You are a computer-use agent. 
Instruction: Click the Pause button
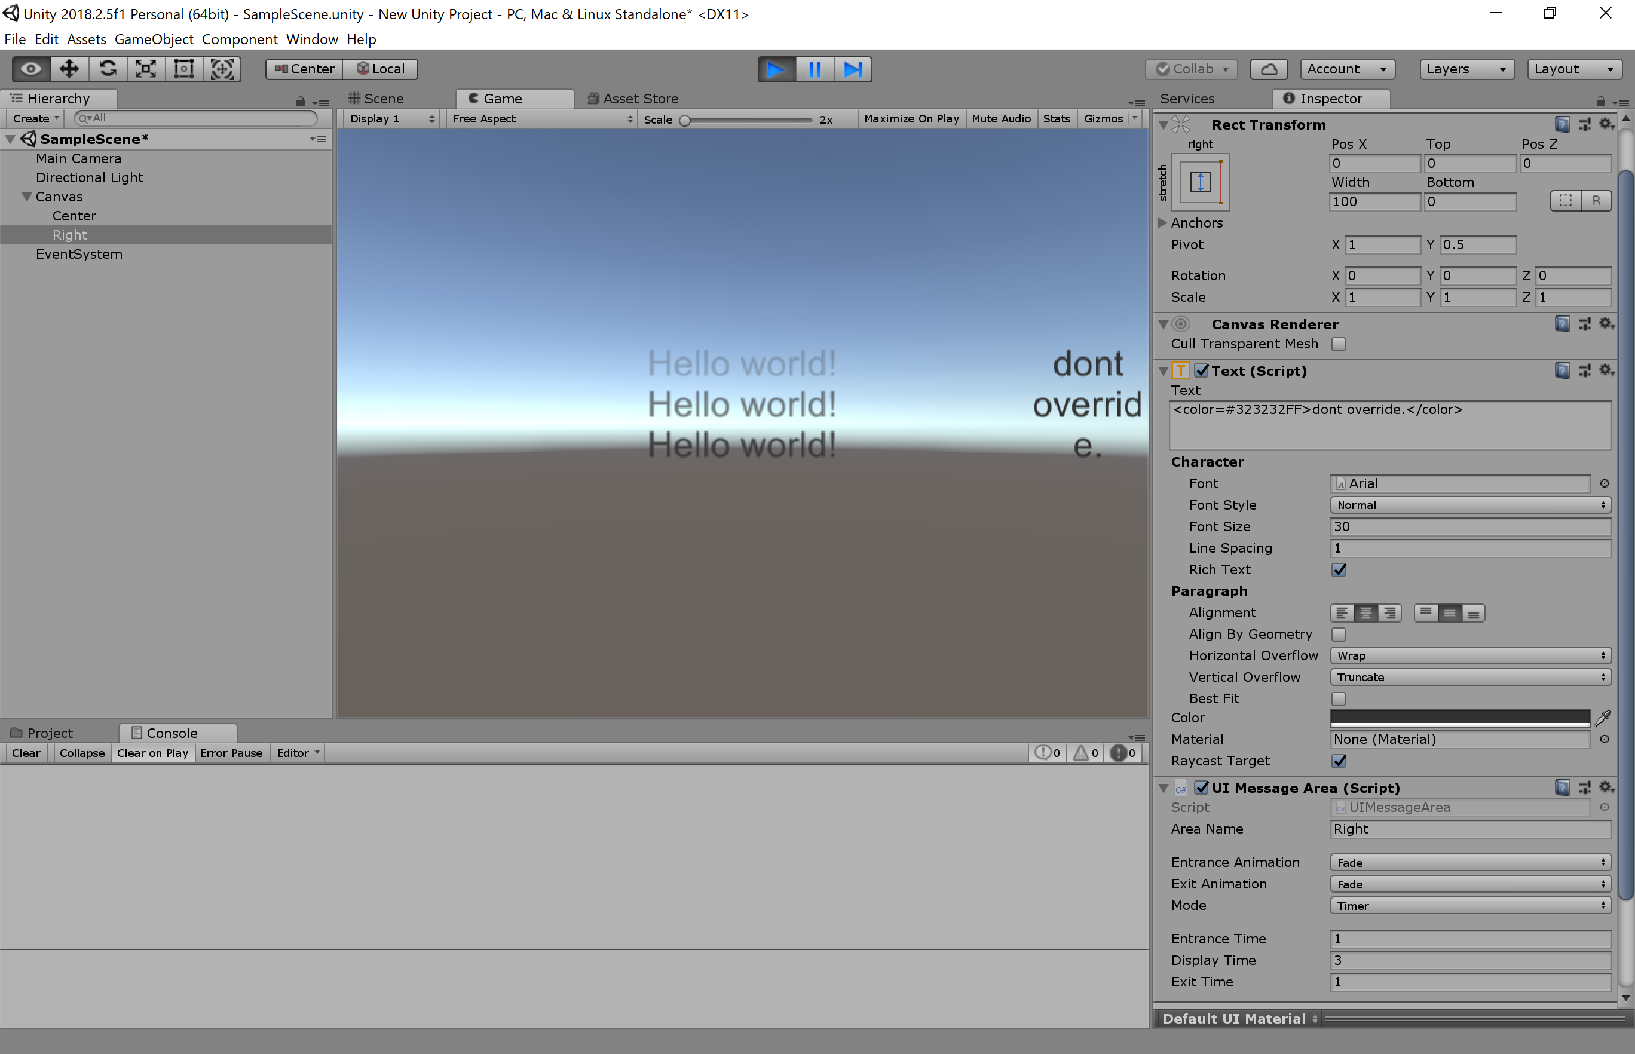tap(815, 69)
